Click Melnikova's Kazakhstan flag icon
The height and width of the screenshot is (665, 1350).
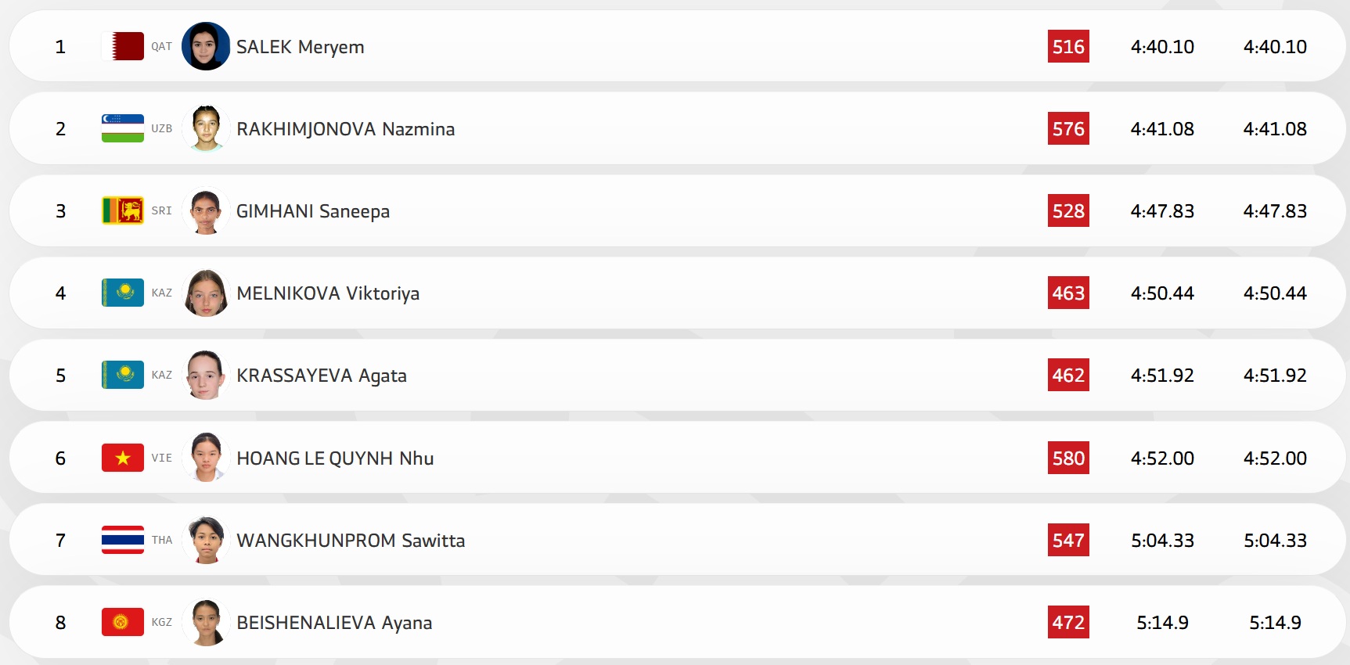[123, 293]
